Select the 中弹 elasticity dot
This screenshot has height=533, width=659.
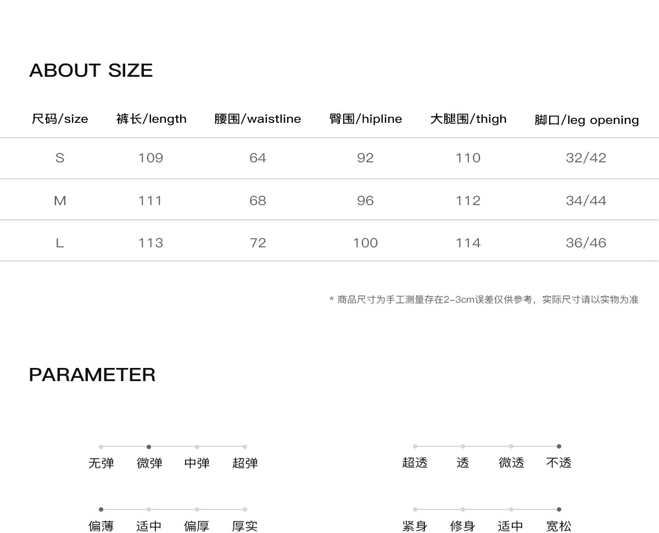point(197,447)
